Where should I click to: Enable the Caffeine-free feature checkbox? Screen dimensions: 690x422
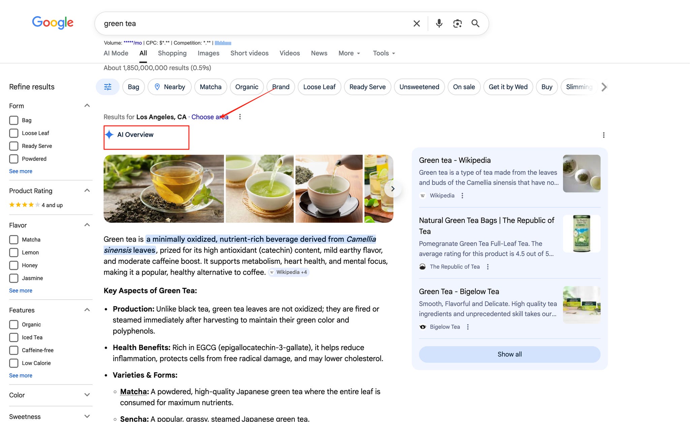pyautogui.click(x=14, y=350)
